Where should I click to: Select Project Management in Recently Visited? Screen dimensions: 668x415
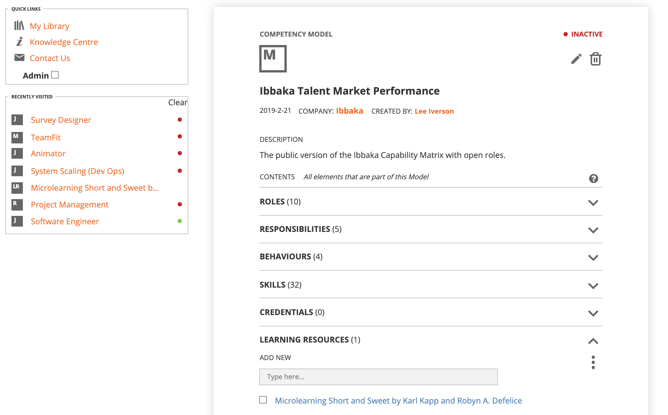pyautogui.click(x=69, y=204)
